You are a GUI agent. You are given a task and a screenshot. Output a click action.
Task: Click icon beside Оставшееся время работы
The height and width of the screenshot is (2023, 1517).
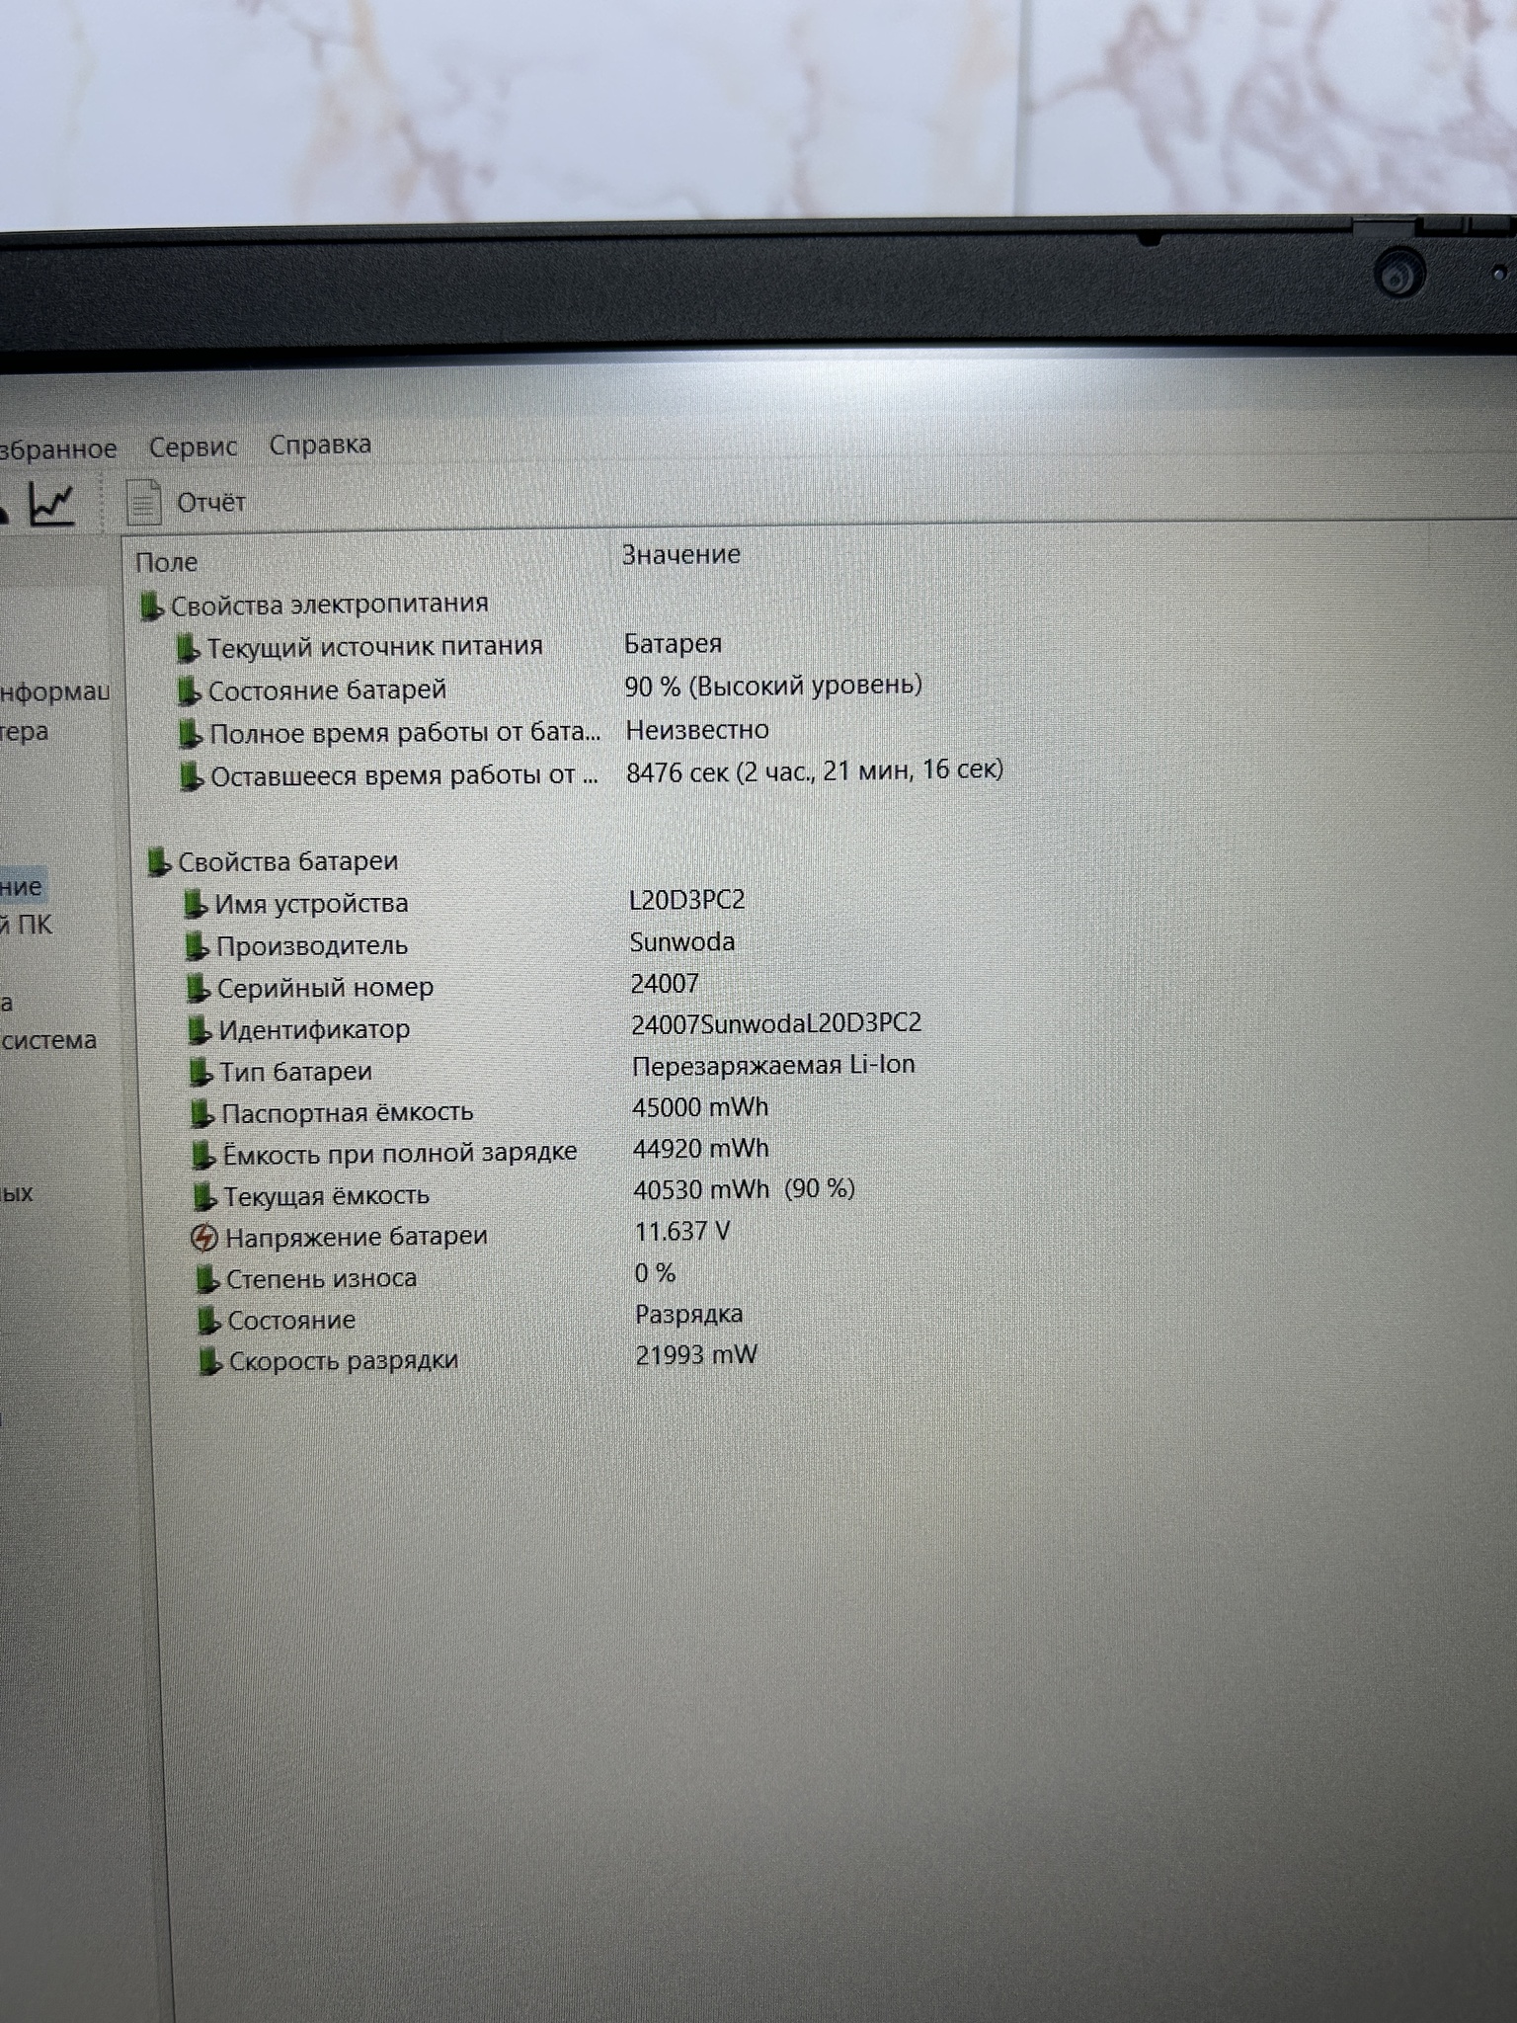[191, 777]
